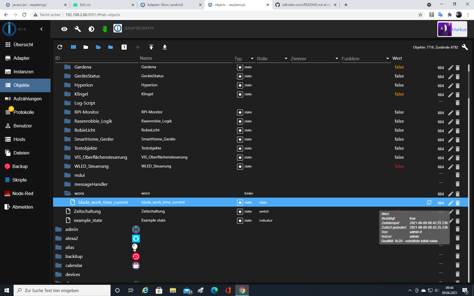Download objects with the down-arrow icon

pyautogui.click(x=165, y=47)
